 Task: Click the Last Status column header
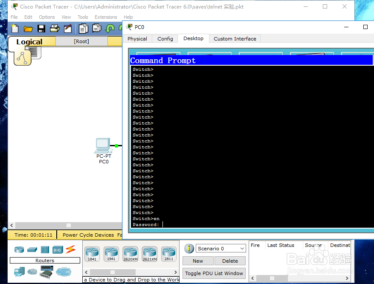(281, 245)
